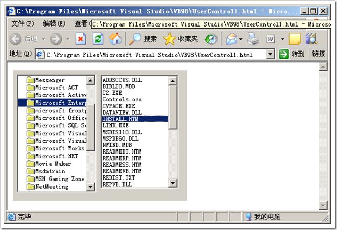Click folder list scroll up arrow
The width and height of the screenshot is (337, 230).
click(90, 80)
